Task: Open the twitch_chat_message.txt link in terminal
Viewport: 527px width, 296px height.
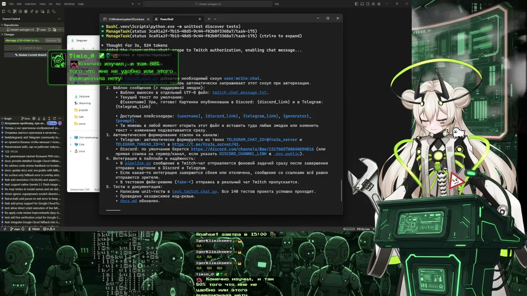Action: (240, 92)
